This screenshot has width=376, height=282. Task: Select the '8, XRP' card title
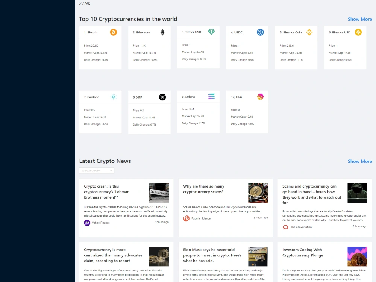point(137,97)
